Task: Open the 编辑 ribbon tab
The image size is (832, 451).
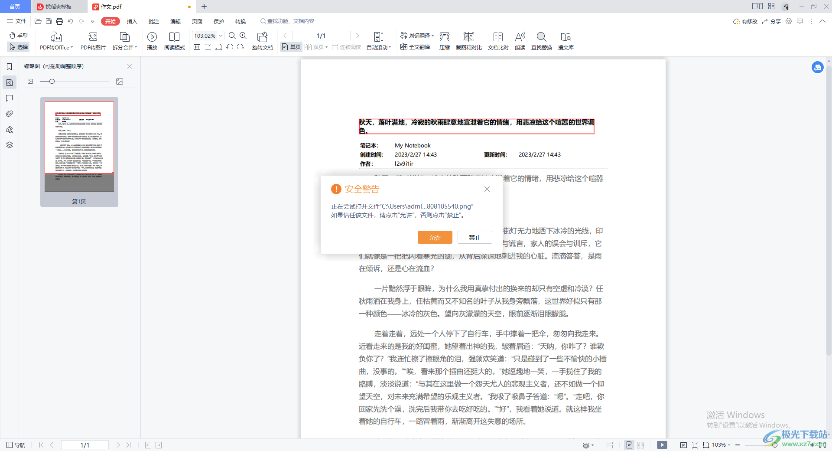Action: (x=175, y=21)
